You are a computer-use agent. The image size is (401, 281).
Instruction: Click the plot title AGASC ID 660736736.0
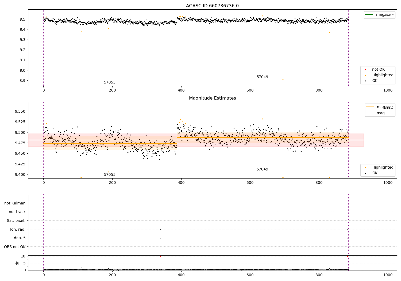(x=212, y=6)
